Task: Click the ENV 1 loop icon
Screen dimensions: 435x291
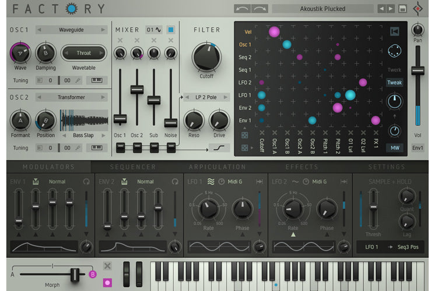Action: pos(86,182)
